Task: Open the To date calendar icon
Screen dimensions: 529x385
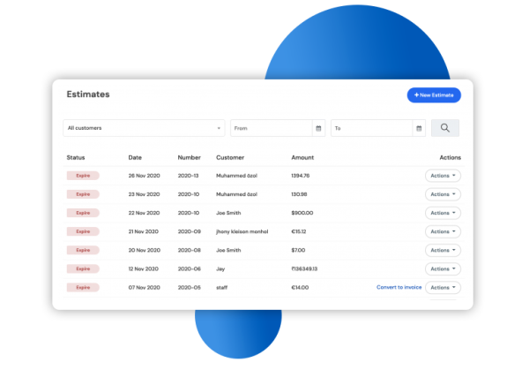Action: [x=419, y=128]
